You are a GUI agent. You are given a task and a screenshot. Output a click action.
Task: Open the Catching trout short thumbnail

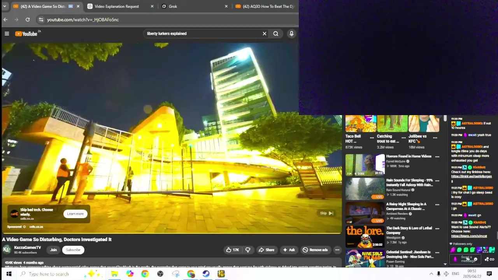pos(392,124)
